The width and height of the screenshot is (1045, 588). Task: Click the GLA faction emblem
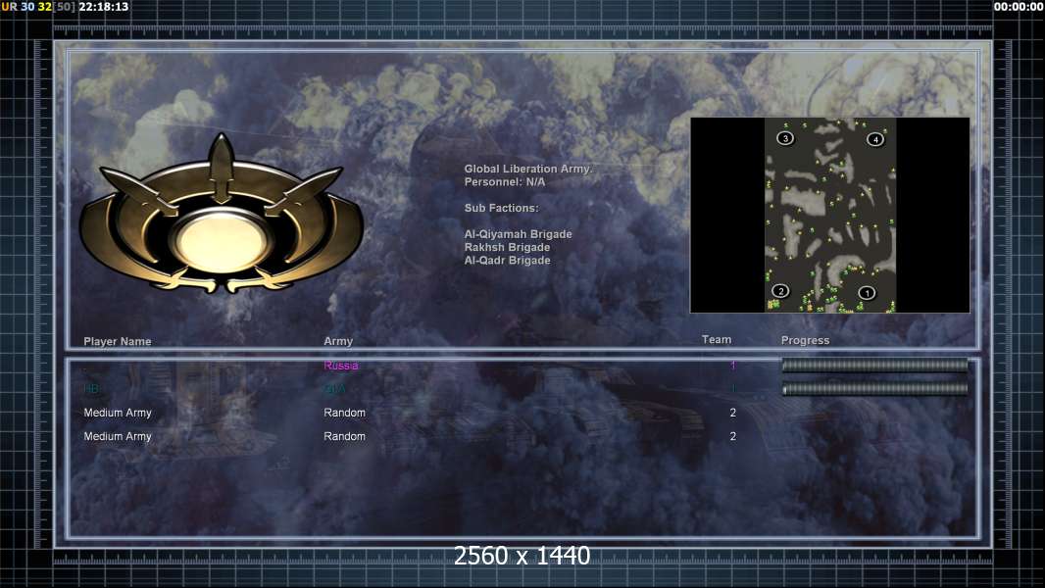click(x=222, y=214)
